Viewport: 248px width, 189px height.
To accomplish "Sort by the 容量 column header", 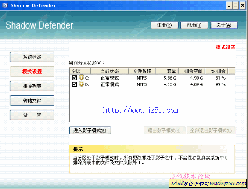I will 167,71.
